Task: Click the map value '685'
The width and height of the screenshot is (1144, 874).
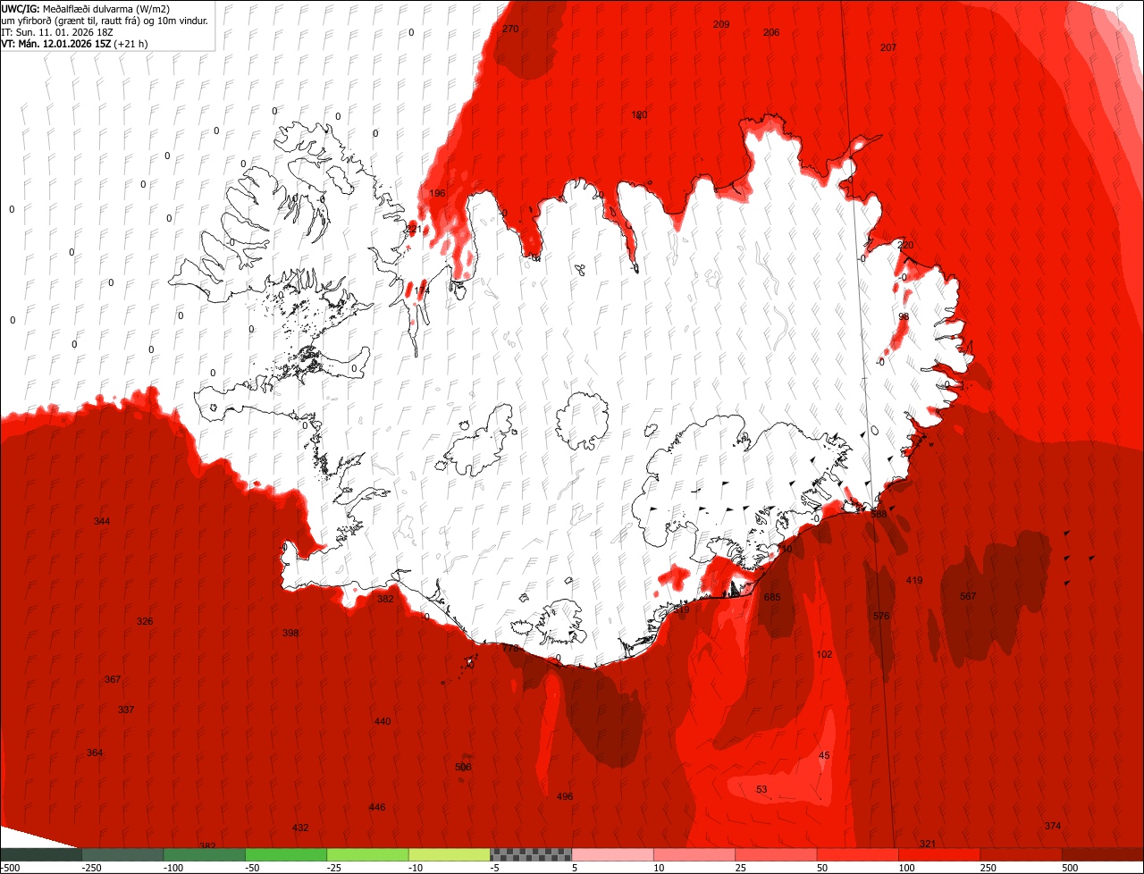Action: 772,597
